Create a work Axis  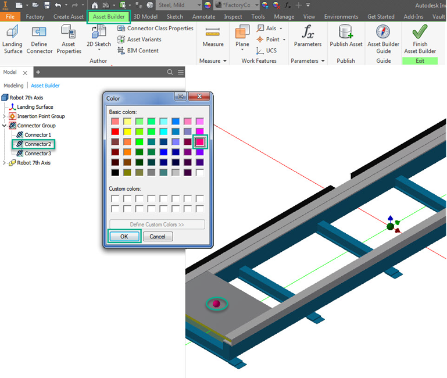267,28
